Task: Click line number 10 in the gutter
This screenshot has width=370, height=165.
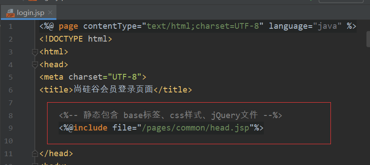Action: (8, 141)
